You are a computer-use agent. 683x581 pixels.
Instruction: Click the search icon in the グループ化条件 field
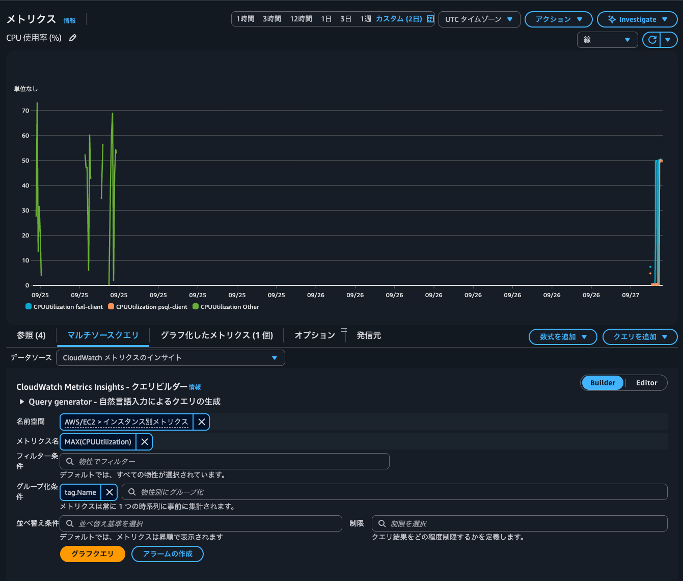coord(132,492)
